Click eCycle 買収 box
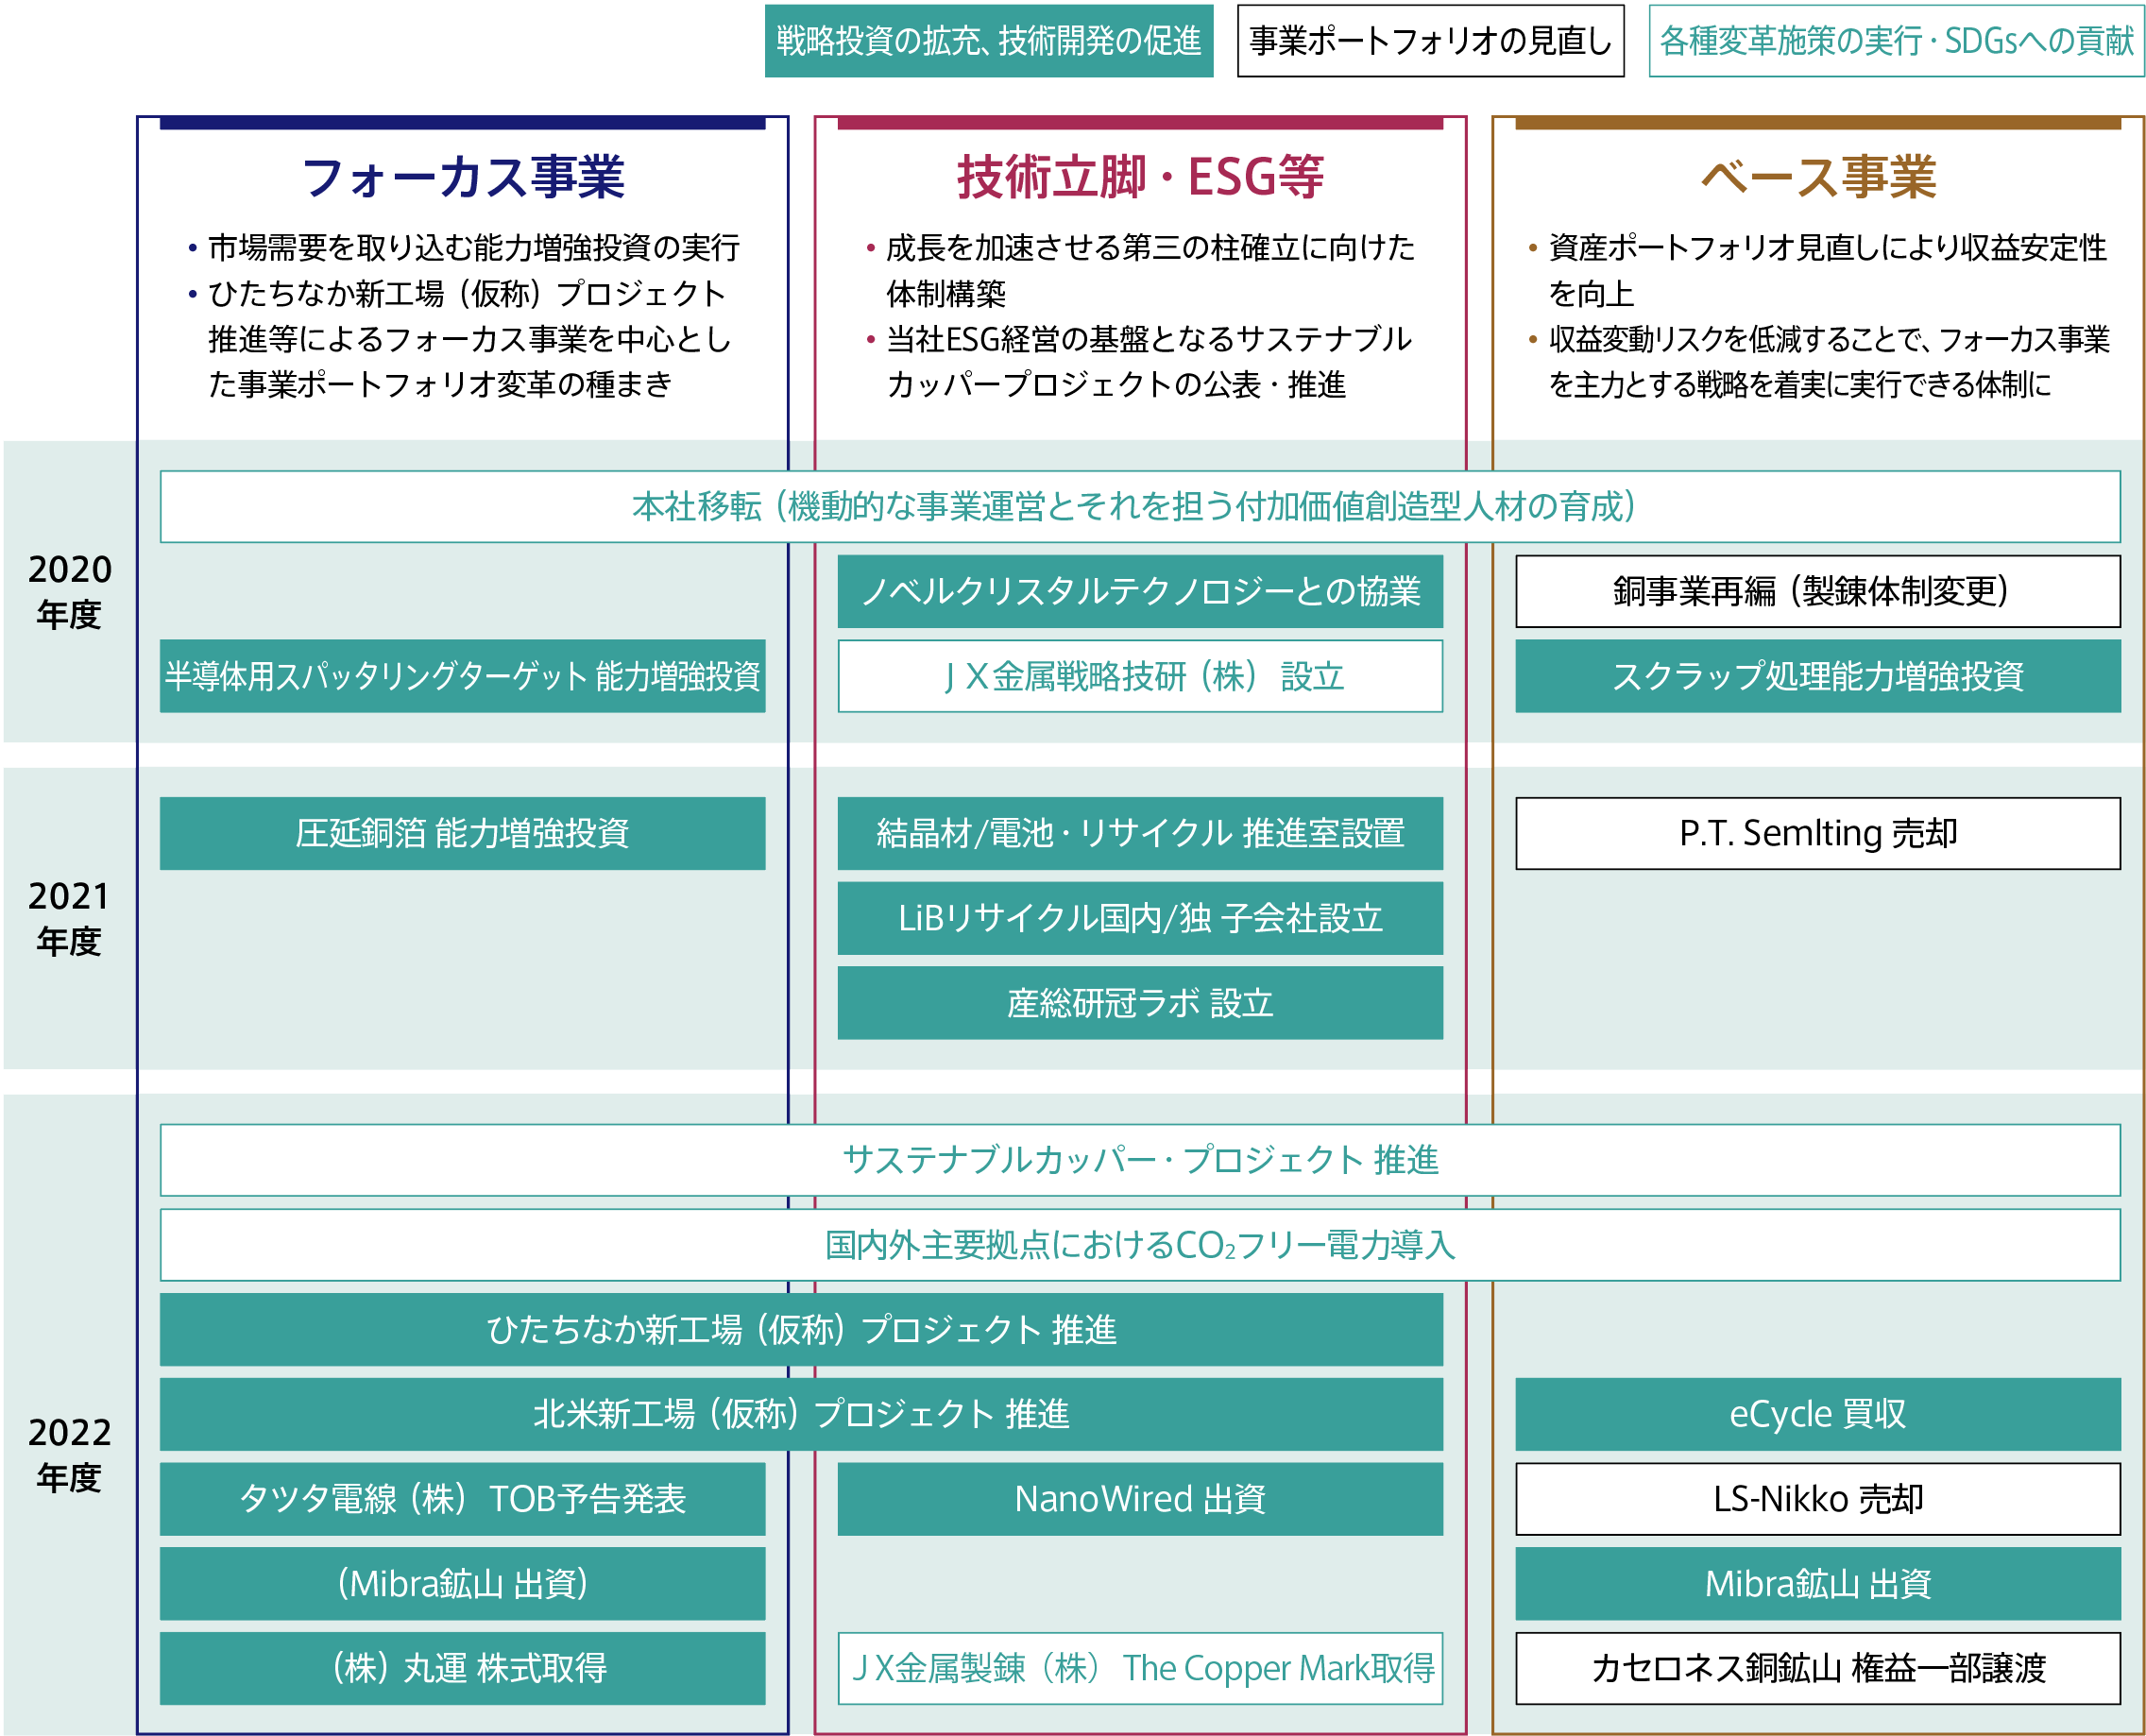This screenshot has width=2146, height=1736. (1818, 1414)
